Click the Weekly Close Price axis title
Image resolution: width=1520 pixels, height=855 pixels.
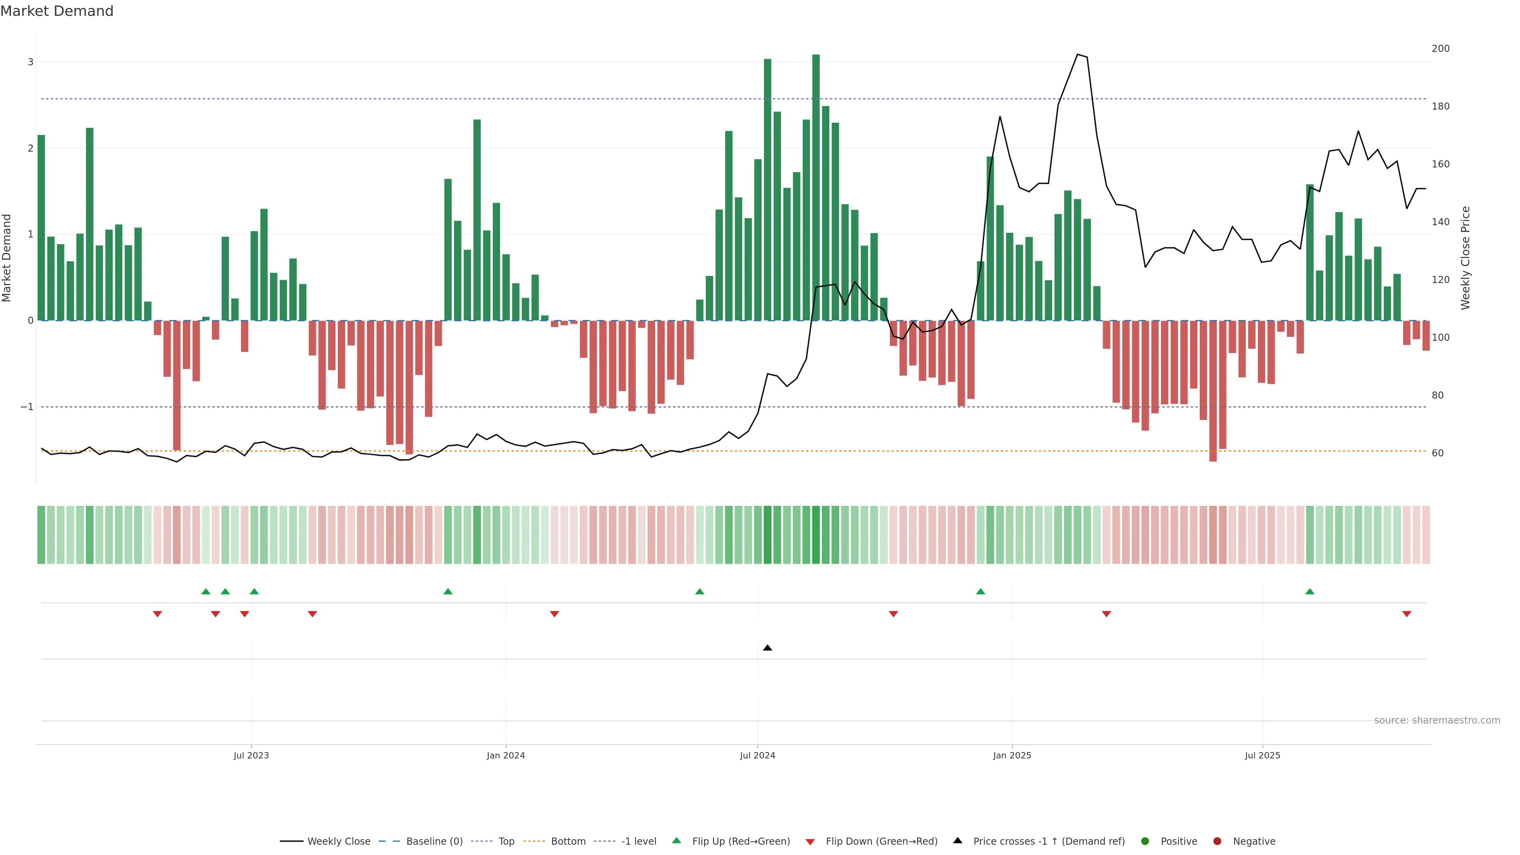1465,258
